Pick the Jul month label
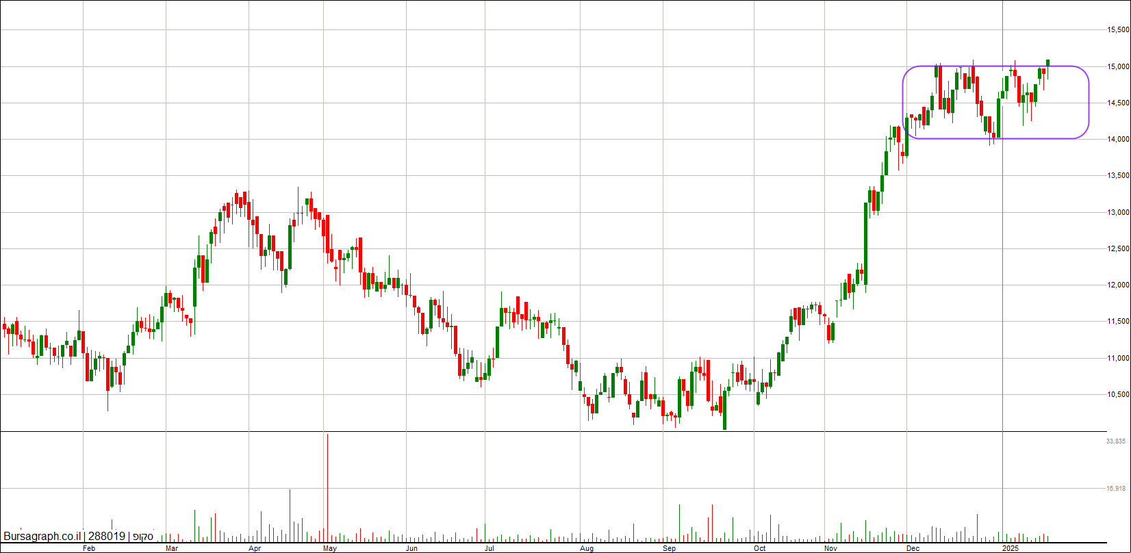The width and height of the screenshot is (1131, 553). [x=490, y=549]
